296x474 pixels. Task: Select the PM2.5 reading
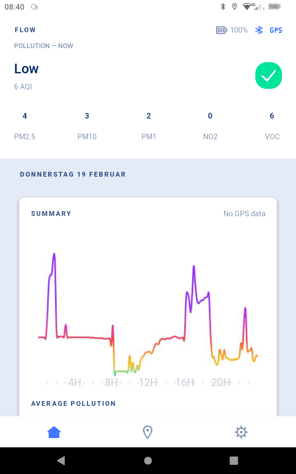(25, 126)
